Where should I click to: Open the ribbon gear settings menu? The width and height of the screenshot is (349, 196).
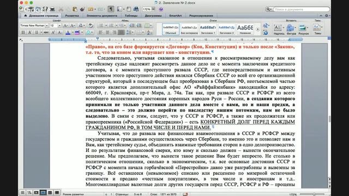pos(327,16)
